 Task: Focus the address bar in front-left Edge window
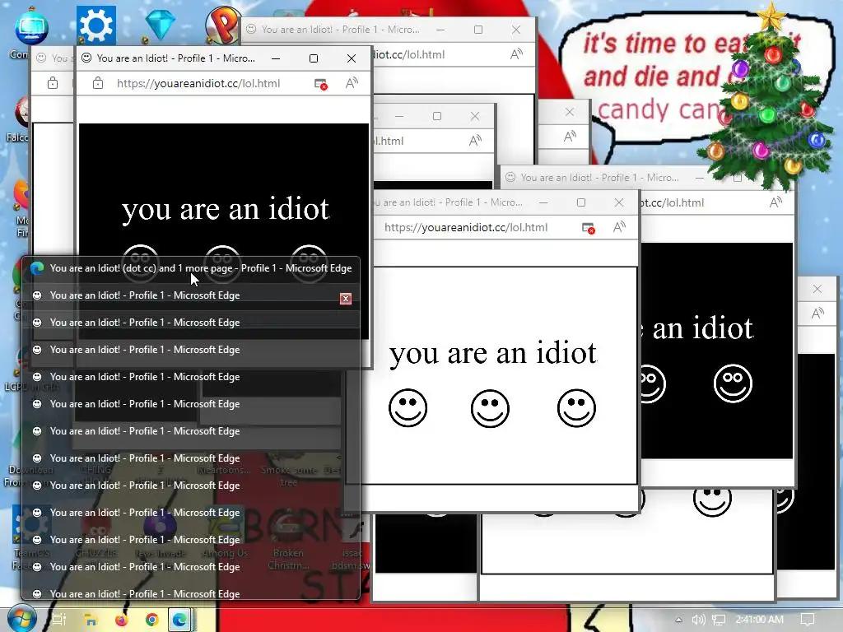198,83
